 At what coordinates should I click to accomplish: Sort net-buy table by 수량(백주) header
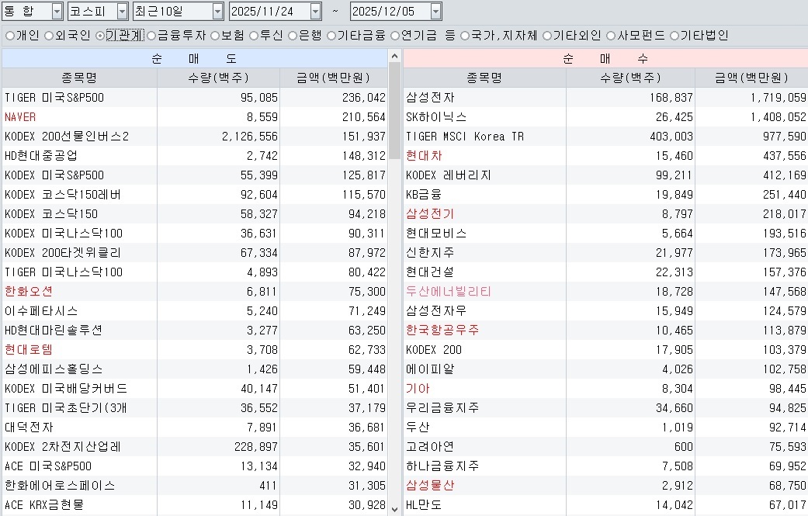(631, 78)
